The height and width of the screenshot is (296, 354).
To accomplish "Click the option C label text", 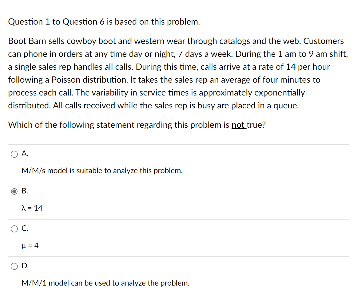I will [x=24, y=228].
